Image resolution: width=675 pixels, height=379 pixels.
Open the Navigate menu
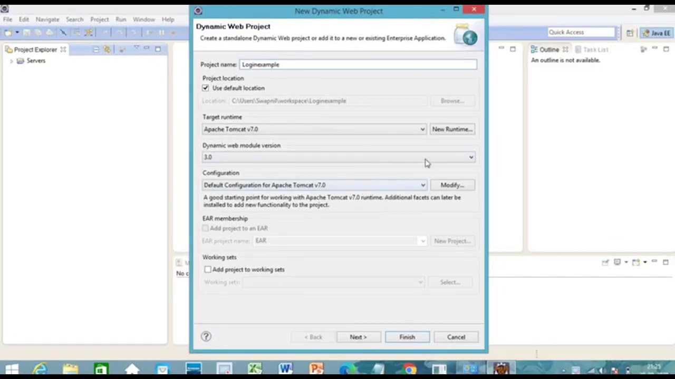(x=47, y=19)
